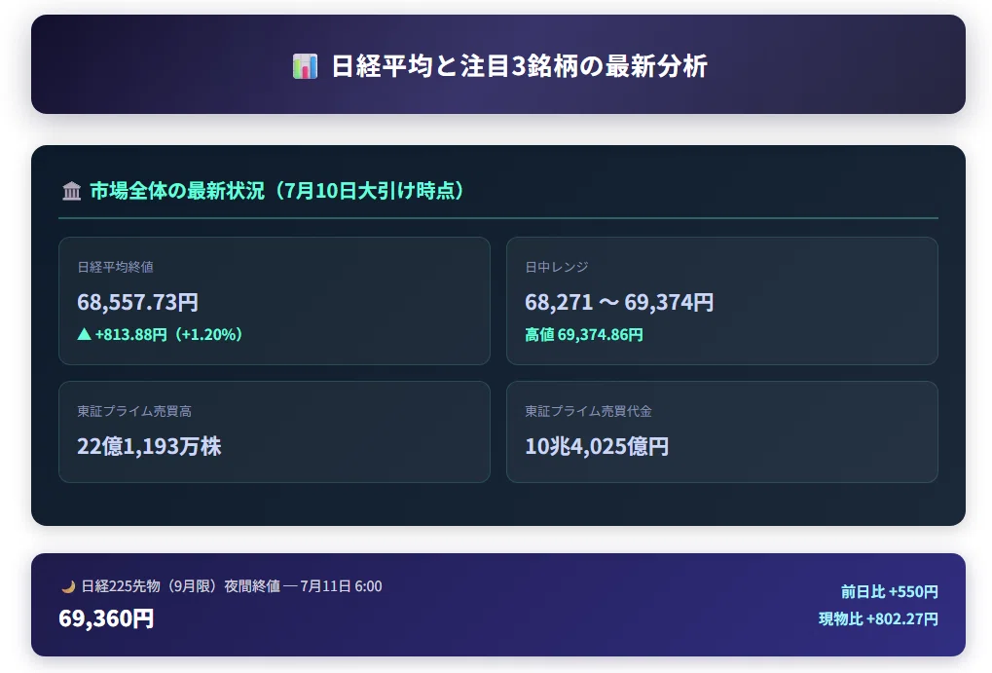The height and width of the screenshot is (673, 992).
Task: Click the 日中レンジ label
Action: click(x=557, y=267)
